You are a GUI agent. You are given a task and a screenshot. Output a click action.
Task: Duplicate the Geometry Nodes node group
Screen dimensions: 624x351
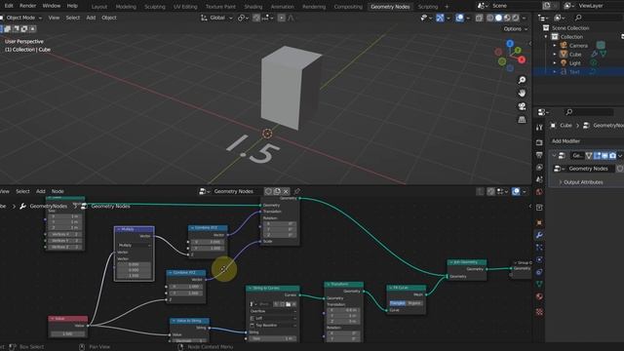pyautogui.click(x=277, y=191)
